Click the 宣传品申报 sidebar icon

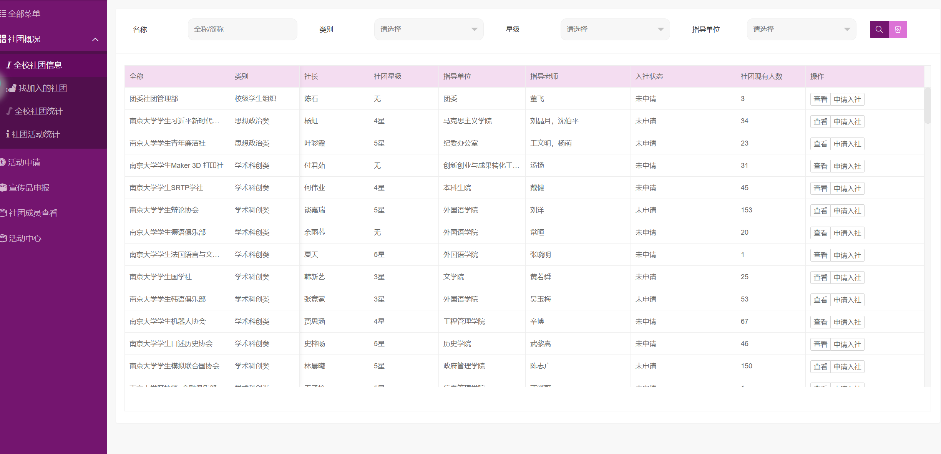click(3, 188)
